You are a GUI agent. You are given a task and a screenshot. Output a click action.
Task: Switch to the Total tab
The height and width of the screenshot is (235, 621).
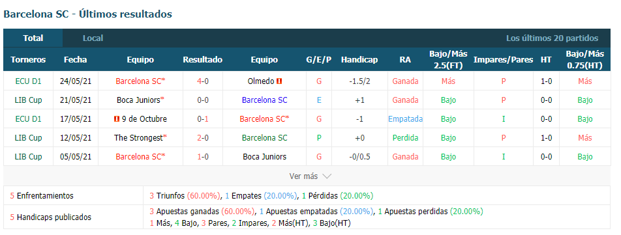click(33, 38)
